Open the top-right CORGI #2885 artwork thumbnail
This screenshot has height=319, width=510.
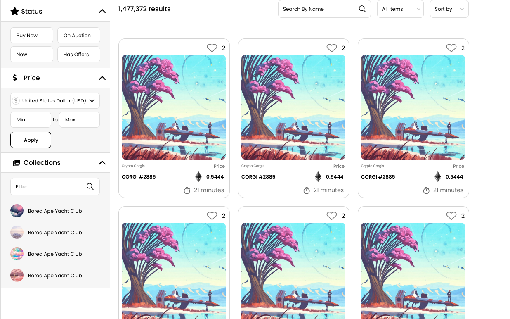413,107
